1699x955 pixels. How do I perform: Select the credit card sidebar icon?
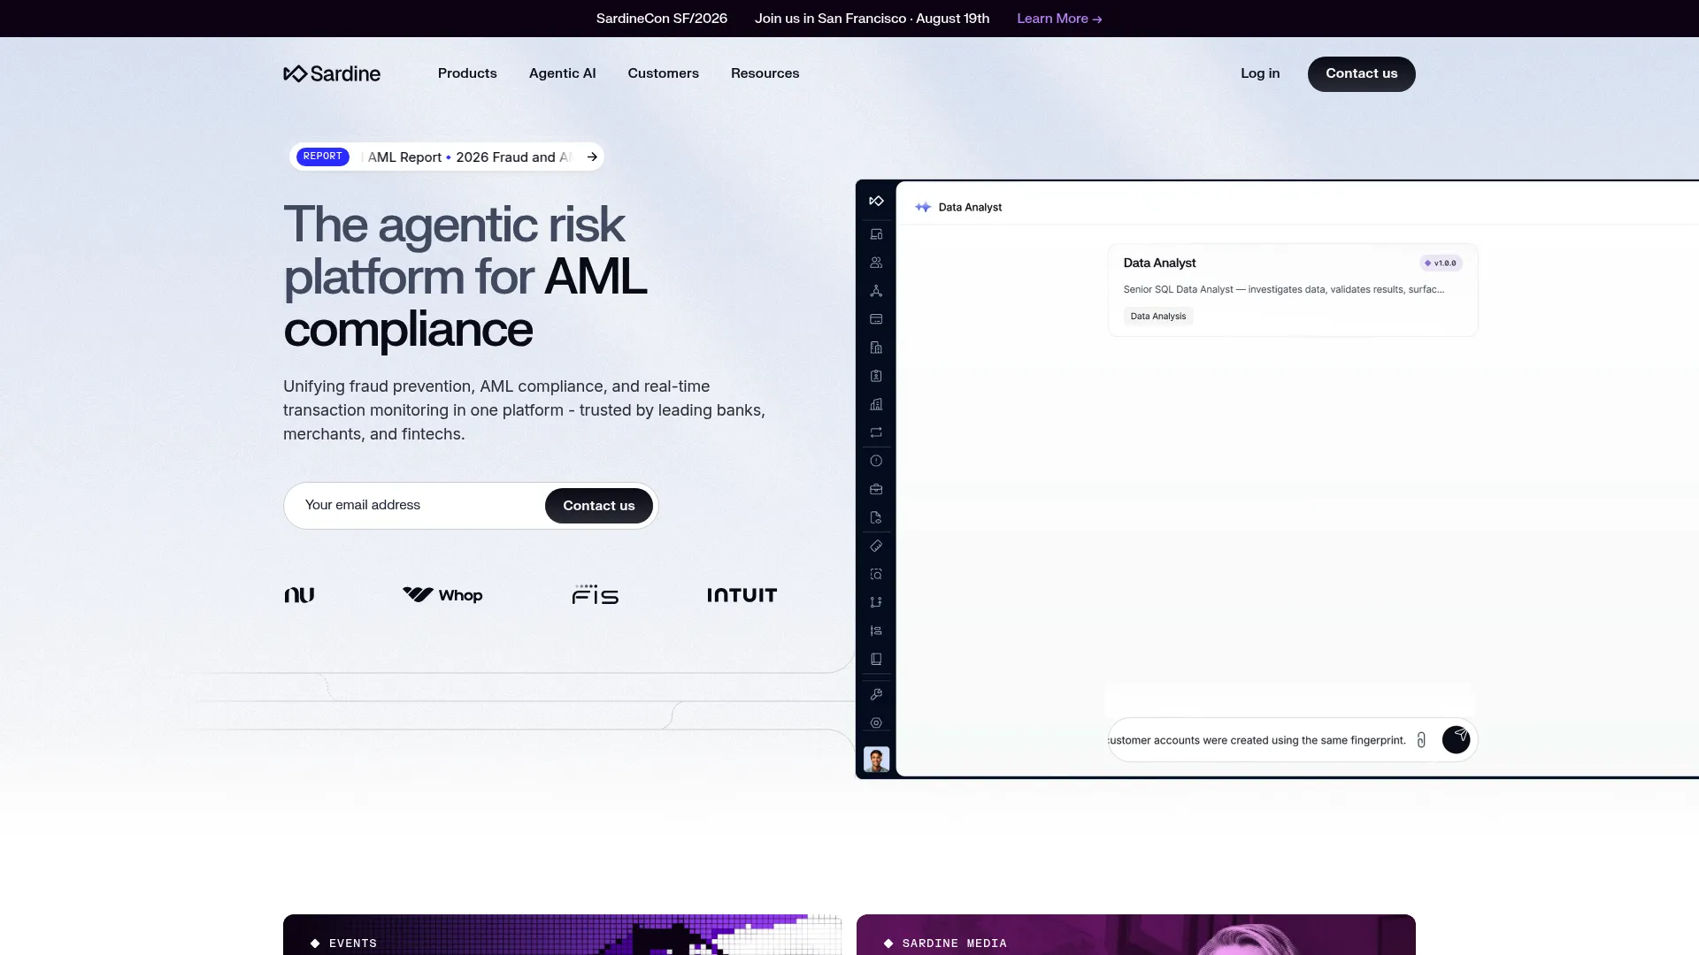pos(876,319)
